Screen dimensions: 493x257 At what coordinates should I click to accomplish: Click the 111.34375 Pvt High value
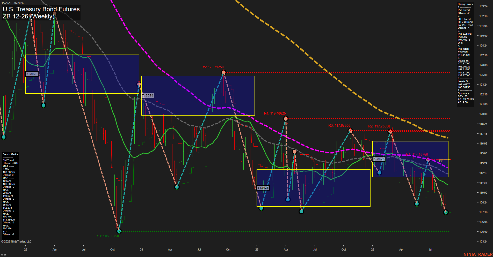click(464, 55)
